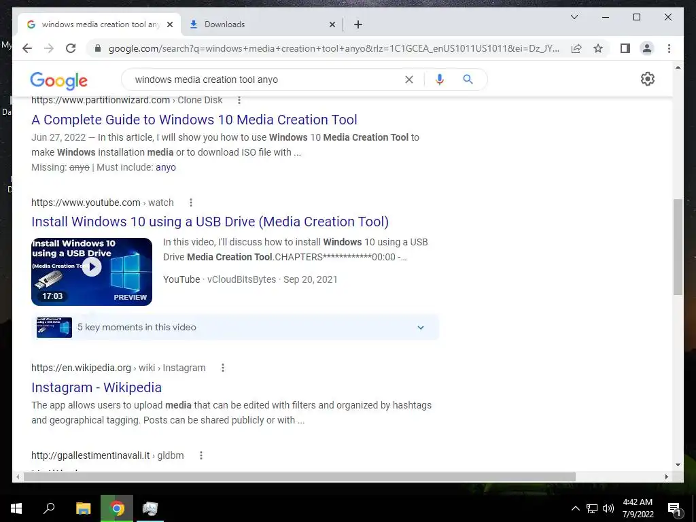The width and height of the screenshot is (696, 522).
Task: Open more options for Wikipedia result
Action: click(223, 368)
